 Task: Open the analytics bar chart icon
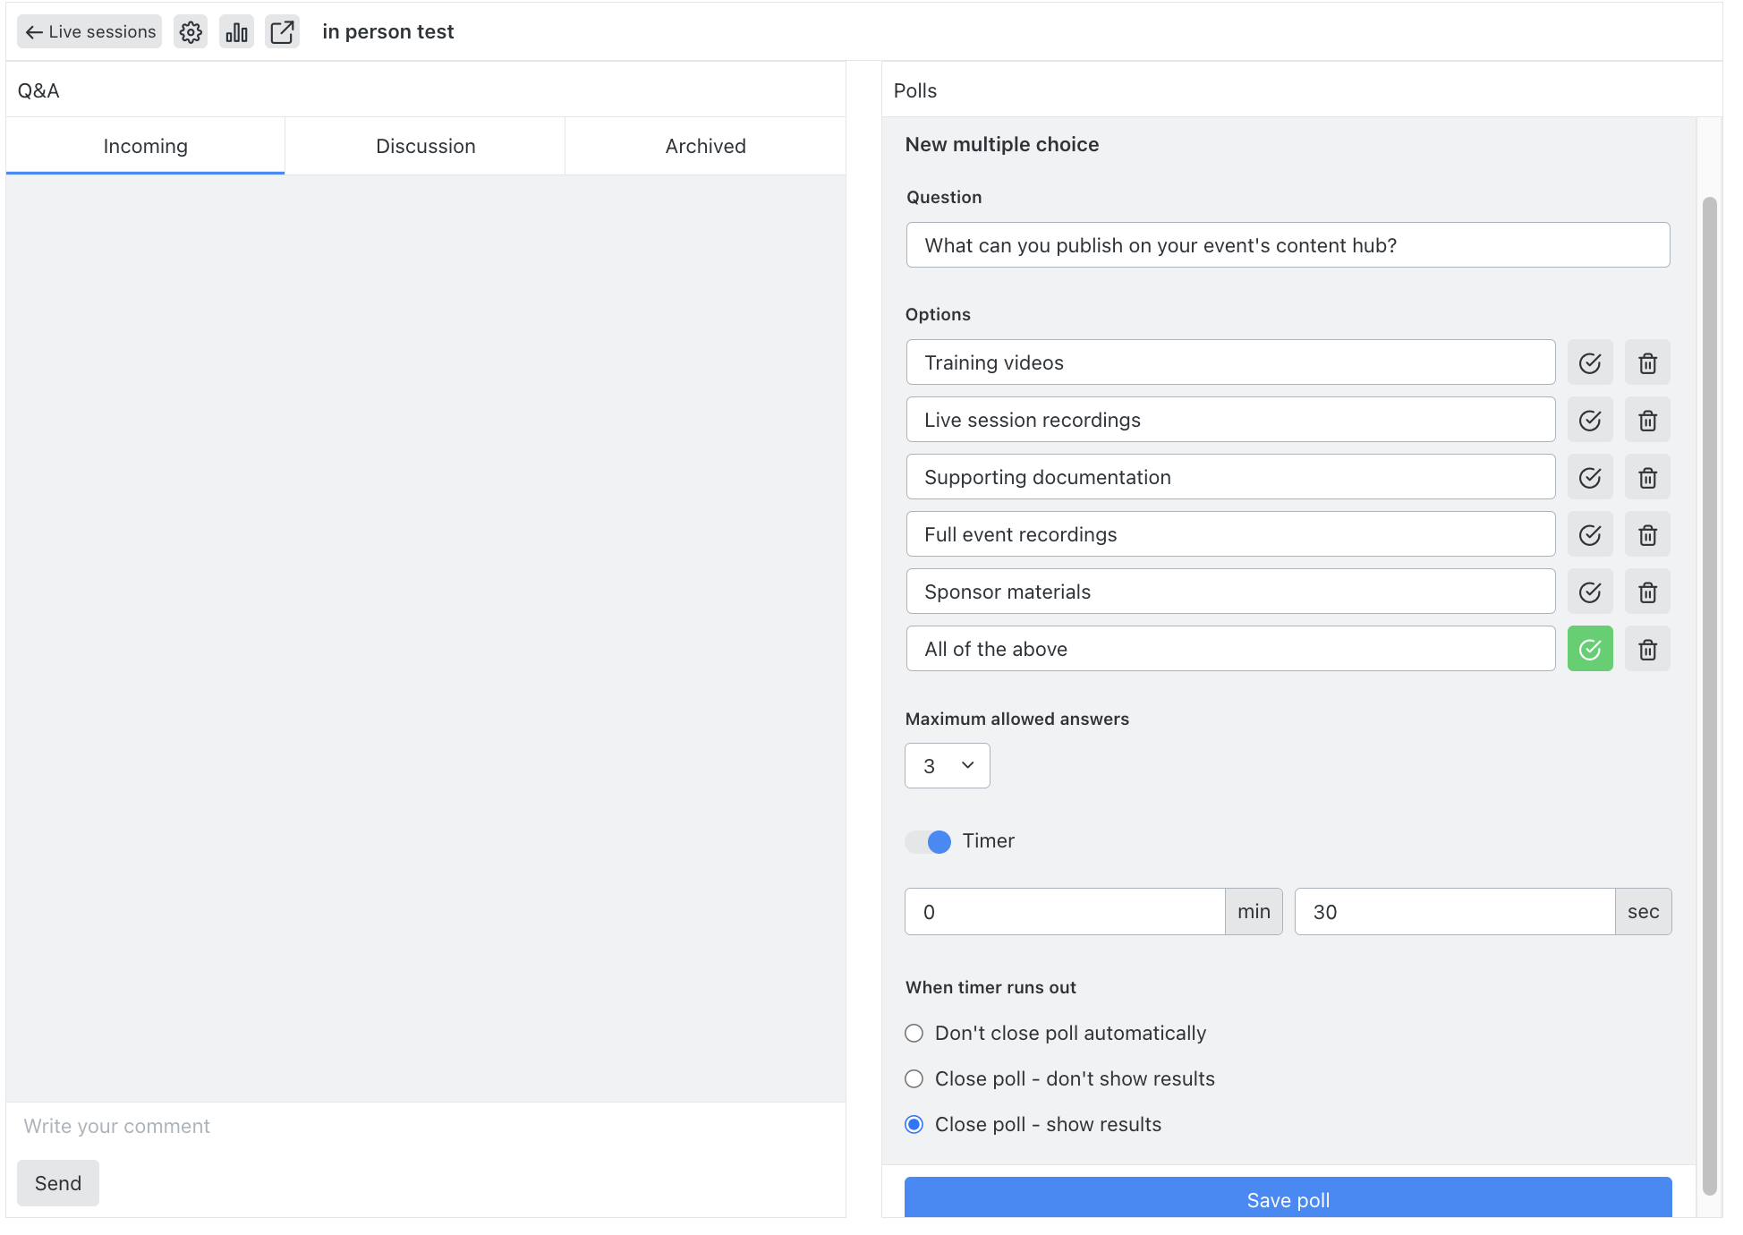click(x=236, y=31)
